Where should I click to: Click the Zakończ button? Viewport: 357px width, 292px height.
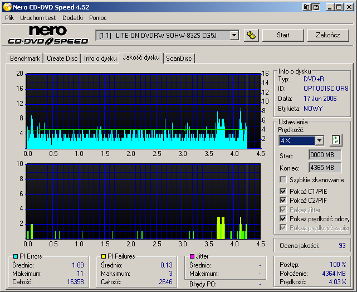(328, 35)
